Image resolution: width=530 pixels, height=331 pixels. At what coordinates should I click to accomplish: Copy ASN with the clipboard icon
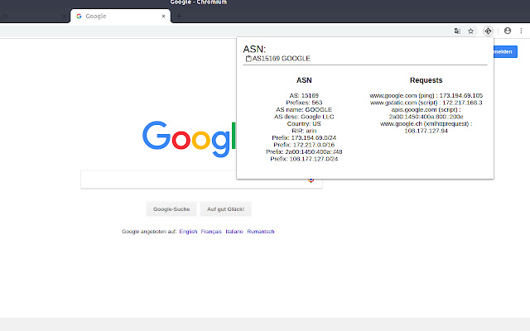(x=248, y=59)
